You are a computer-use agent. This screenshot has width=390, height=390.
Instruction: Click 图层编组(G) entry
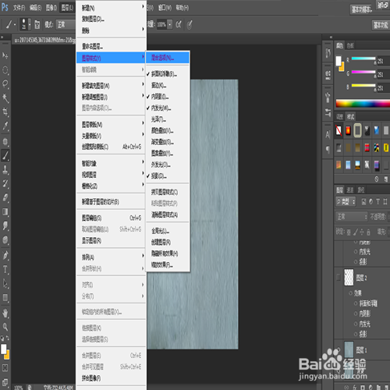112,218
